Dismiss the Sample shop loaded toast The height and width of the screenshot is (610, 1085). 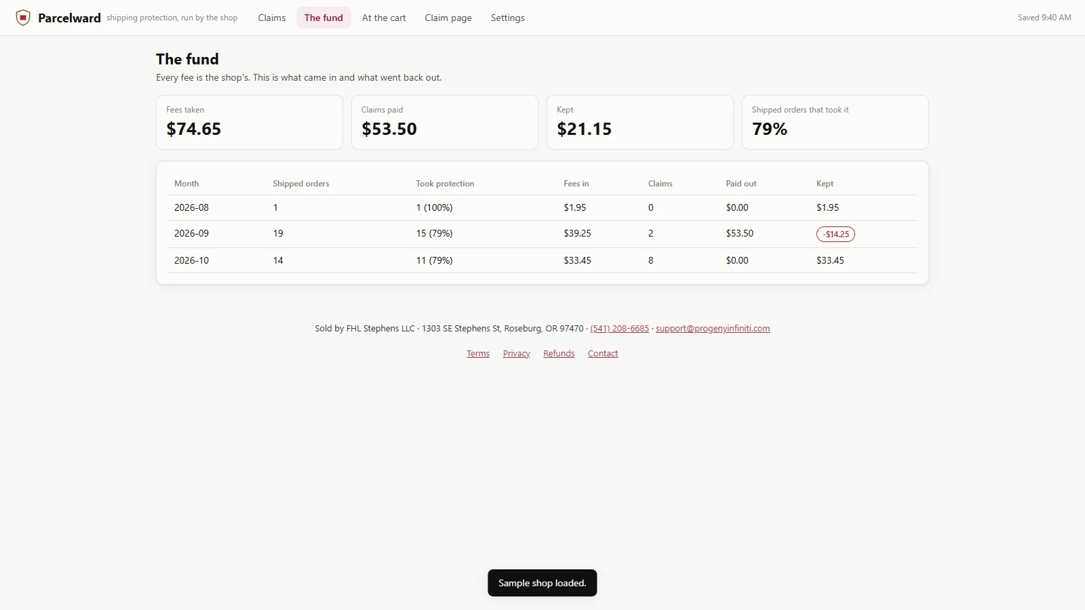coord(542,583)
